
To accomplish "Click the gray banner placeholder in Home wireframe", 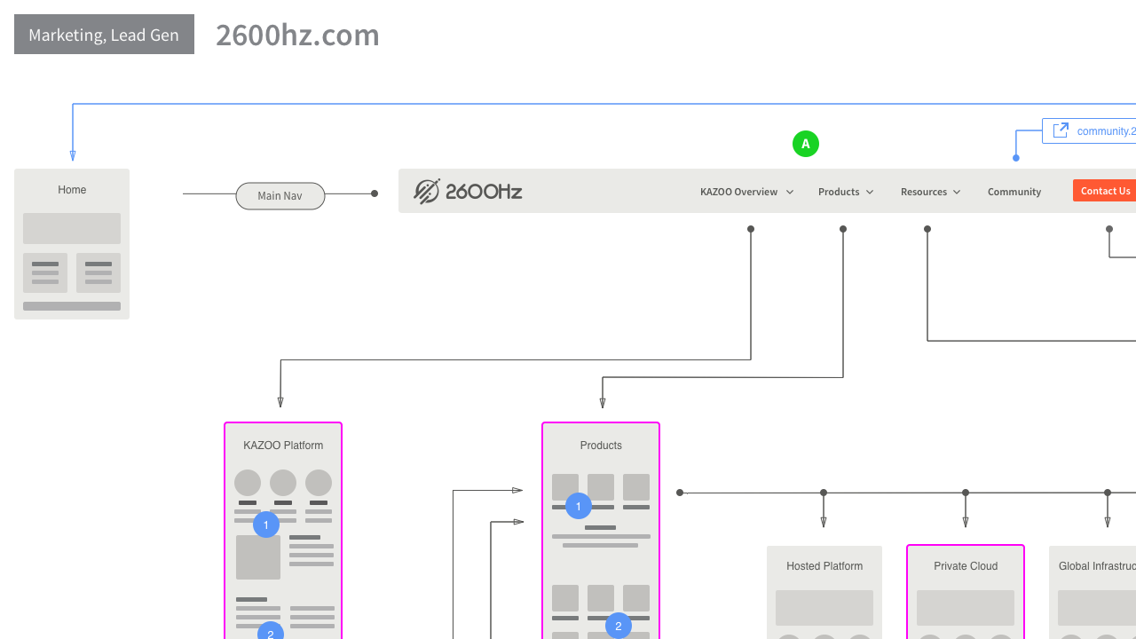I will [72, 228].
